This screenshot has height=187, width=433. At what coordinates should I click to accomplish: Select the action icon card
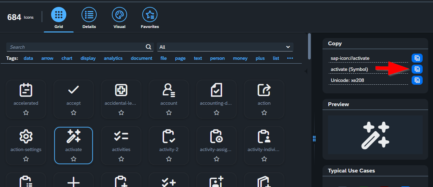[x=264, y=99]
